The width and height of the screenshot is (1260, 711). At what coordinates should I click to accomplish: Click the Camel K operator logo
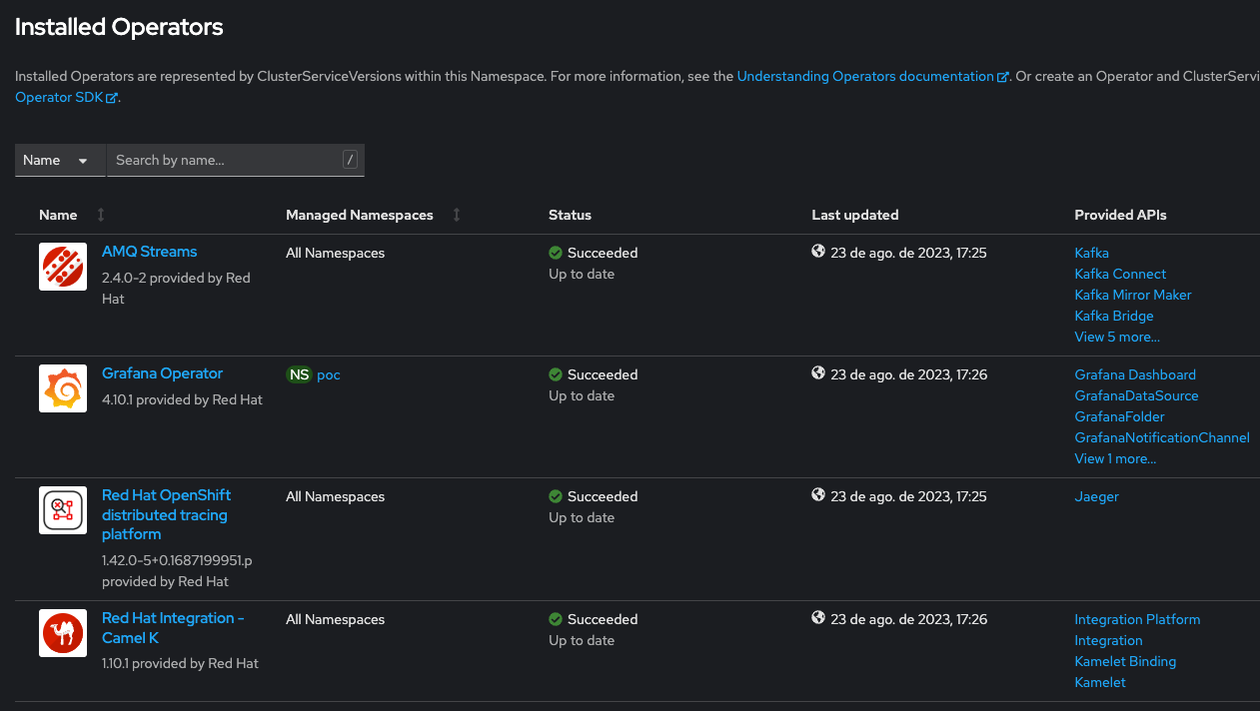[63, 633]
